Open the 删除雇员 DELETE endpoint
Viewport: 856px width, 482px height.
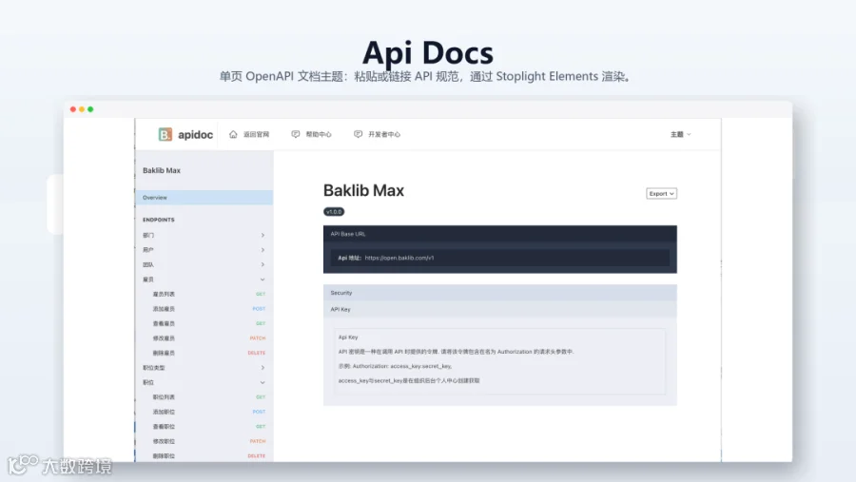(x=204, y=353)
